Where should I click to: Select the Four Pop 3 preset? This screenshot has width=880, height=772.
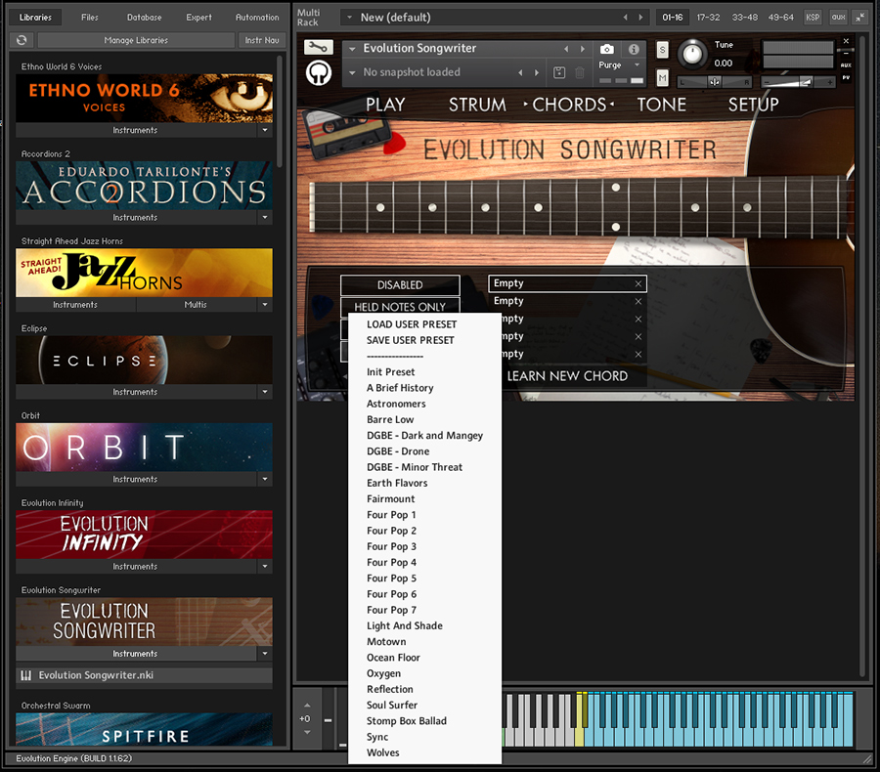point(391,546)
